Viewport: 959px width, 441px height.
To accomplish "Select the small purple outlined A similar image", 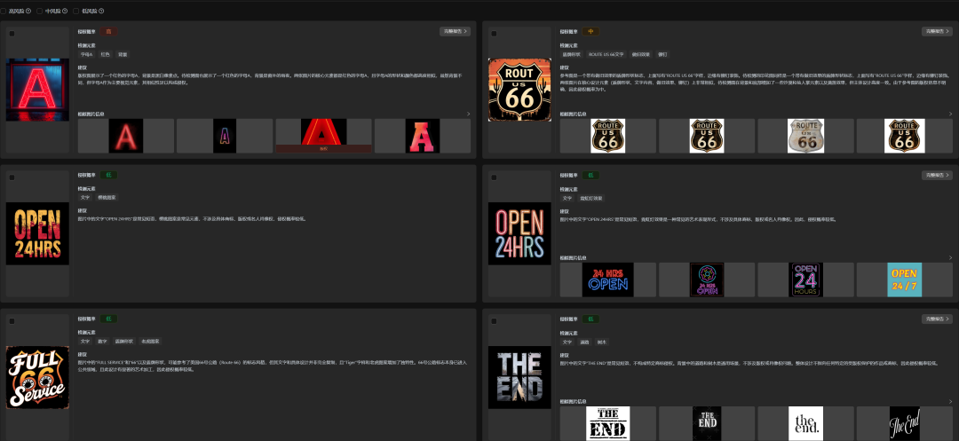I will tap(225, 136).
